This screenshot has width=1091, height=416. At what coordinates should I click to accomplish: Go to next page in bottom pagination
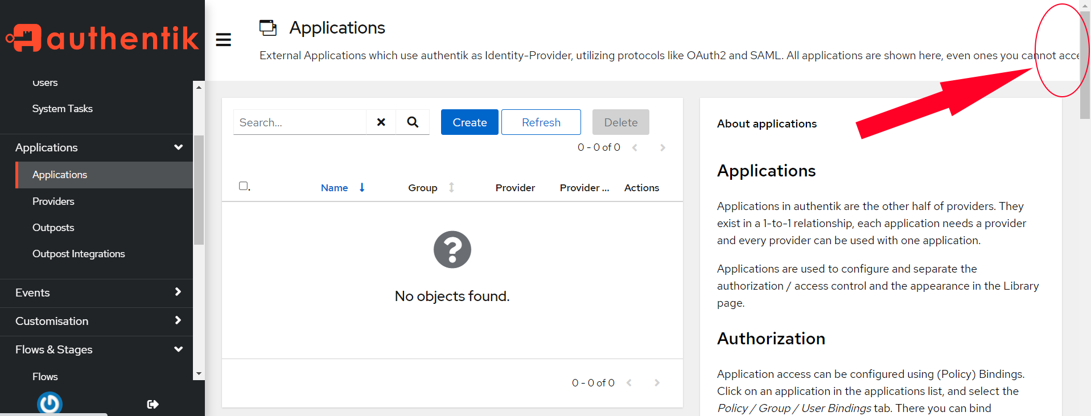coord(657,383)
